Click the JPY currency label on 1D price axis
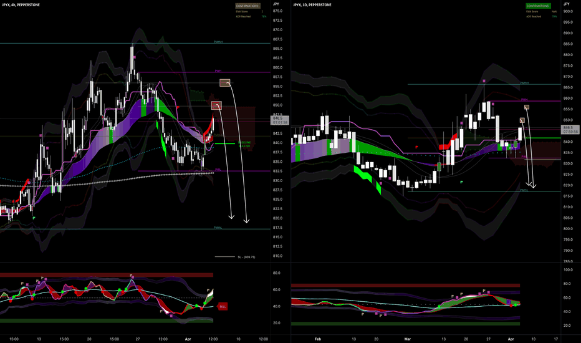 (x=567, y=4)
